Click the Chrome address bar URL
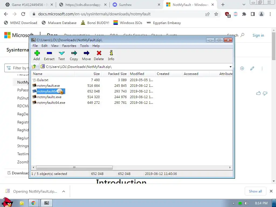This screenshot has width=276, height=207. click(x=94, y=14)
